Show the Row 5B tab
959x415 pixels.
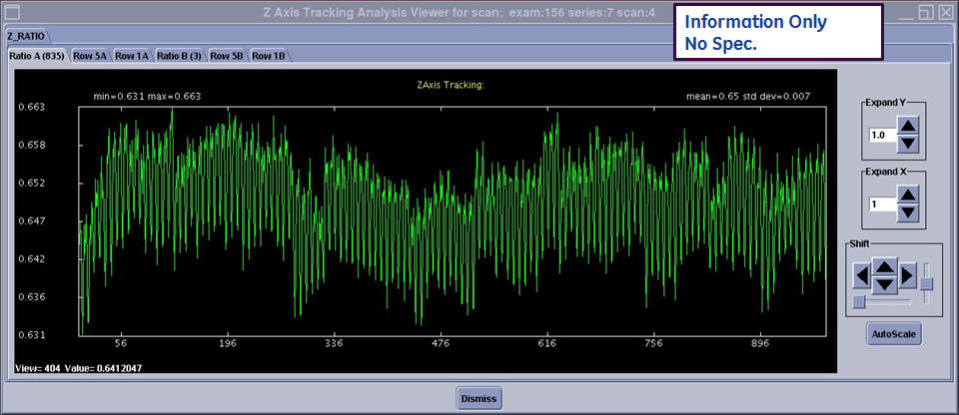[x=227, y=56]
